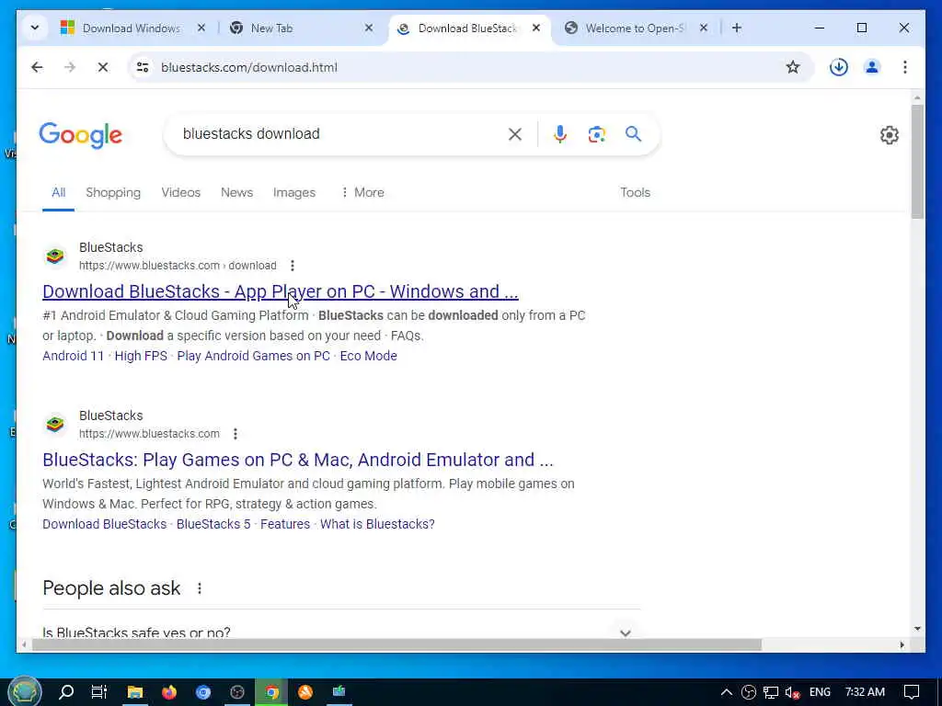The width and height of the screenshot is (942, 706).
Task: Launch Firefox from the taskbar
Action: [x=169, y=692]
